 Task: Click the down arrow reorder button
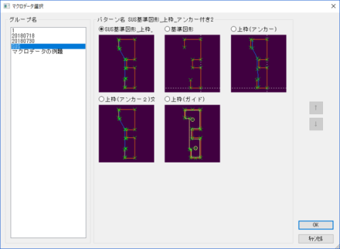pos(316,124)
